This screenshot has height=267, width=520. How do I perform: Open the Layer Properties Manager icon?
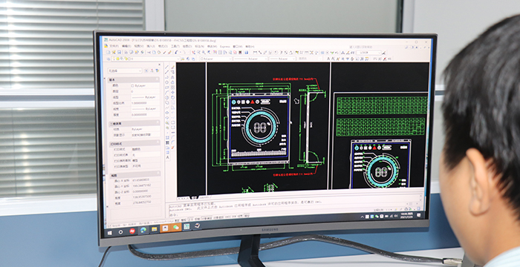click(x=108, y=59)
